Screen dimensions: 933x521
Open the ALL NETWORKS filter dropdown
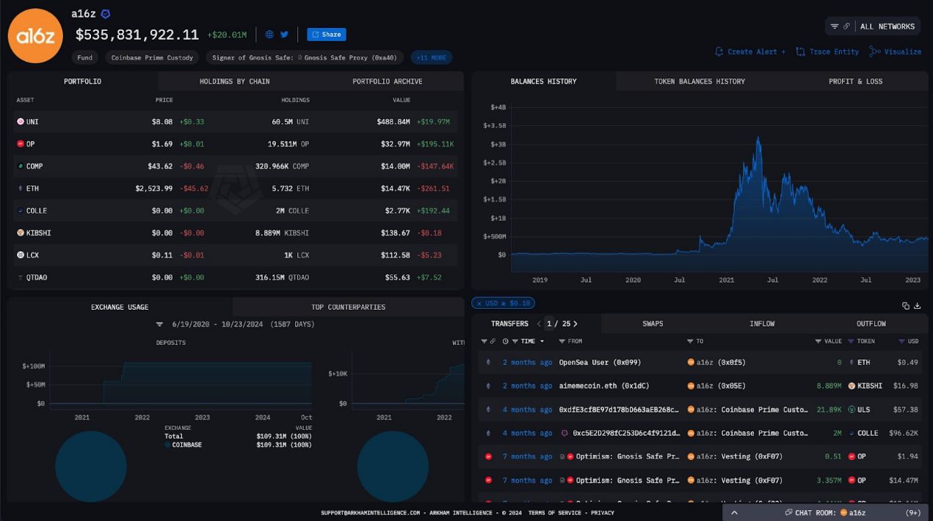(x=874, y=26)
